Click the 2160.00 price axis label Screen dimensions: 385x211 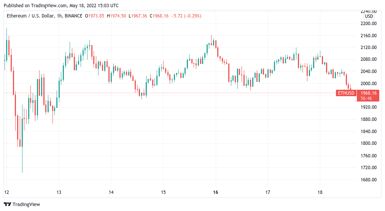pyautogui.click(x=368, y=36)
